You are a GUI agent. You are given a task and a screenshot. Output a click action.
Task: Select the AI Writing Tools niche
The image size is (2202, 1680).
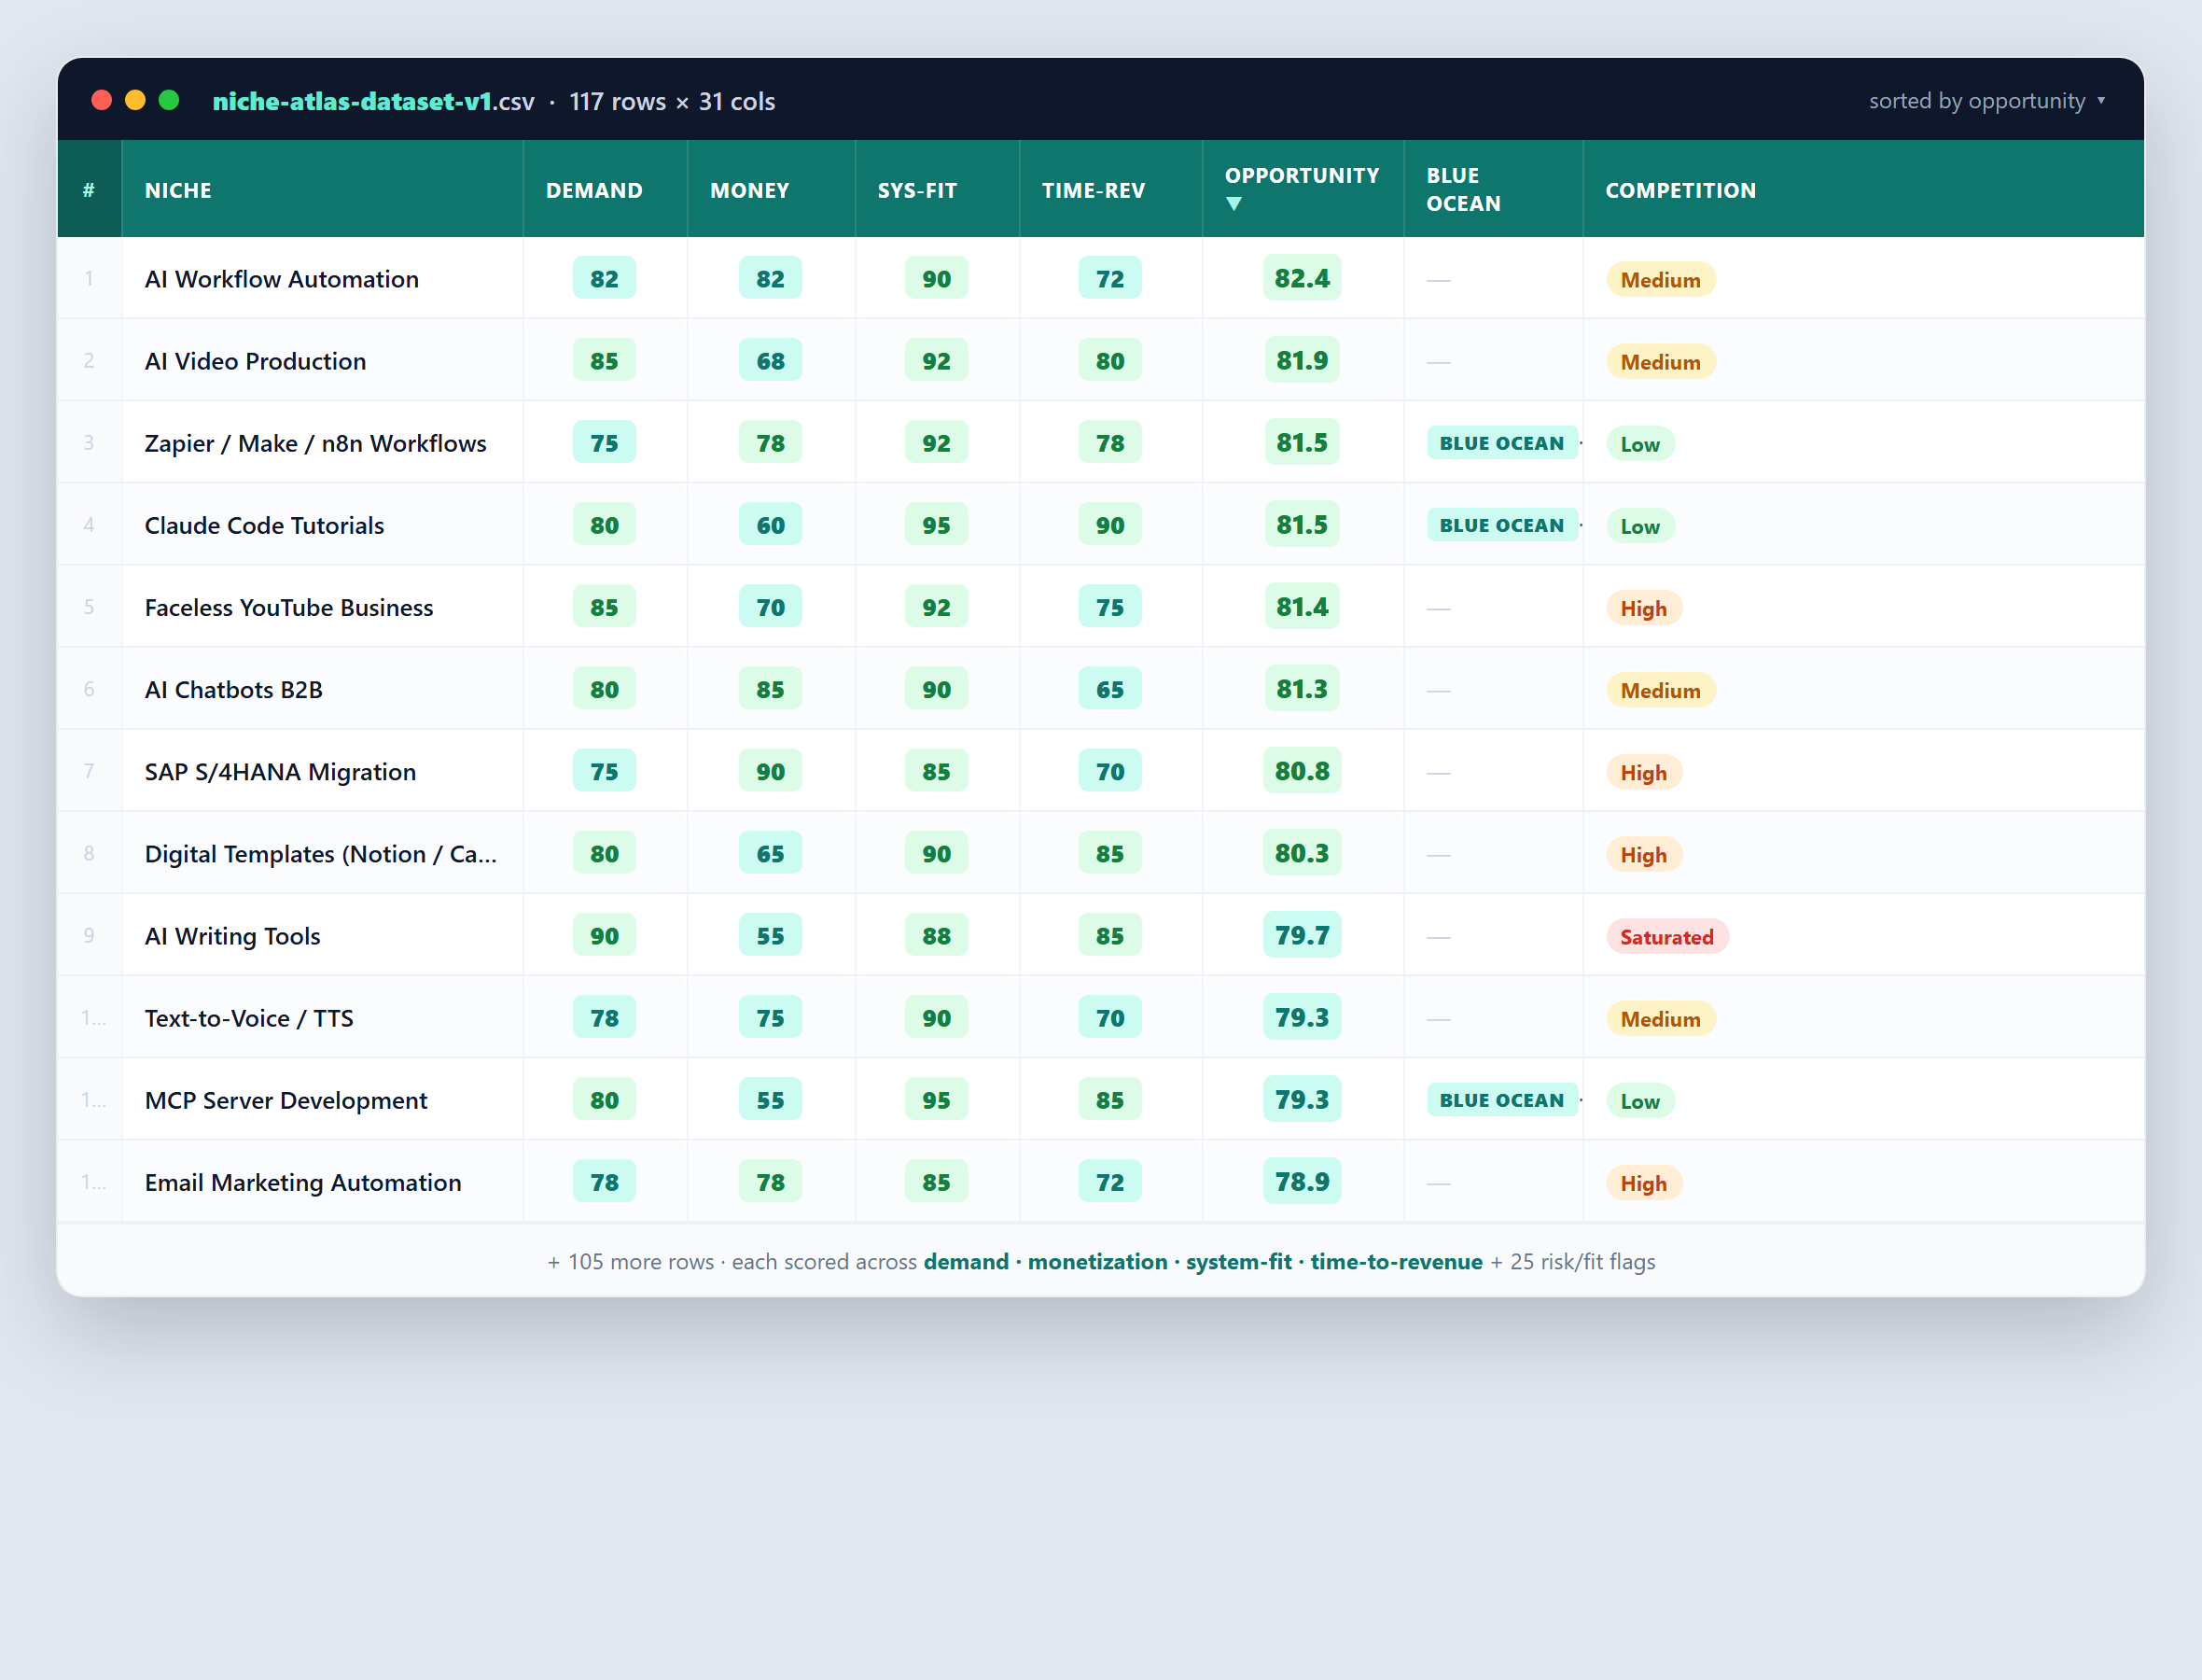coord(232,936)
